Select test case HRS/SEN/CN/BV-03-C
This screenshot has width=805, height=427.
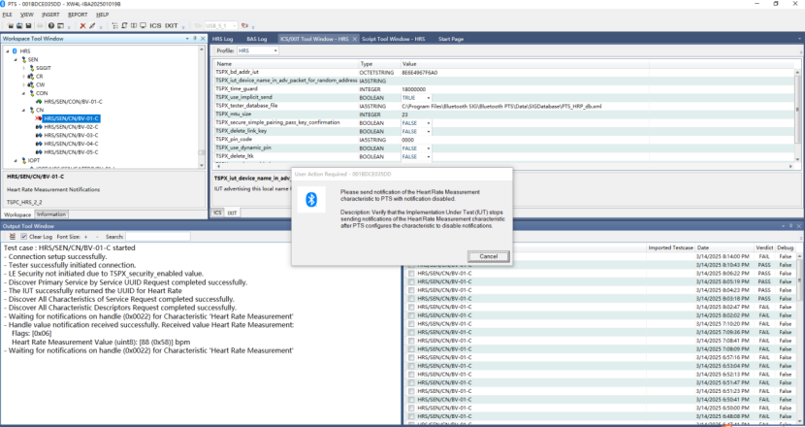[x=71, y=136]
